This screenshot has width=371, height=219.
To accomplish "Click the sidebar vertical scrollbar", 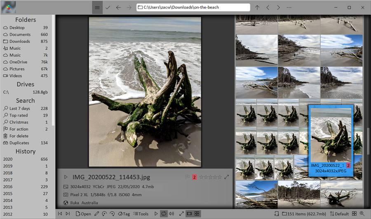I will [x=53, y=70].
